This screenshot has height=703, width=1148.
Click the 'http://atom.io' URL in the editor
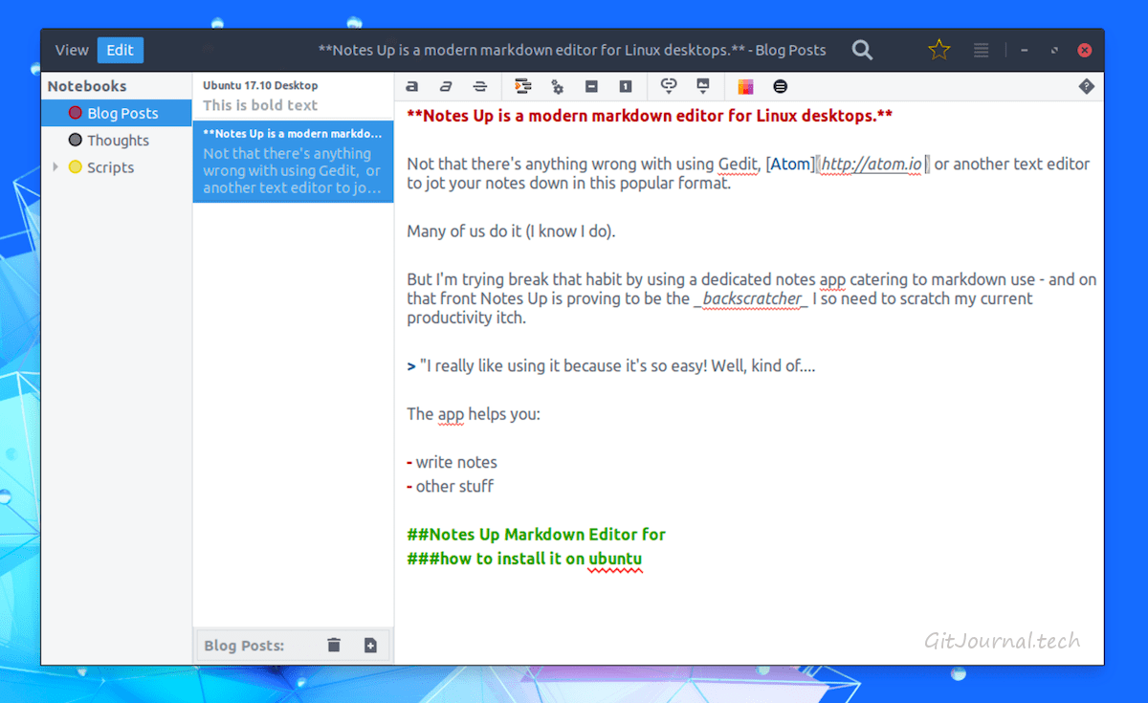pyautogui.click(x=872, y=165)
